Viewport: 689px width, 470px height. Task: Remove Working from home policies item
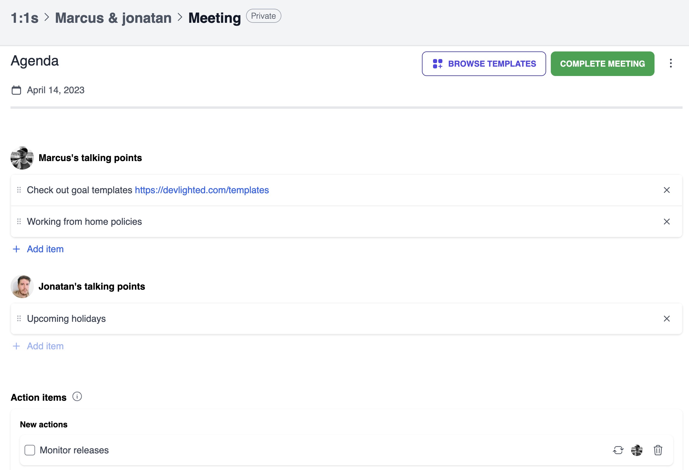[667, 222]
